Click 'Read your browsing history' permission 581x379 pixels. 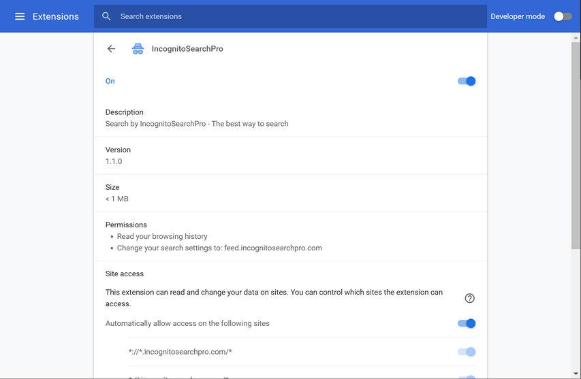click(162, 236)
